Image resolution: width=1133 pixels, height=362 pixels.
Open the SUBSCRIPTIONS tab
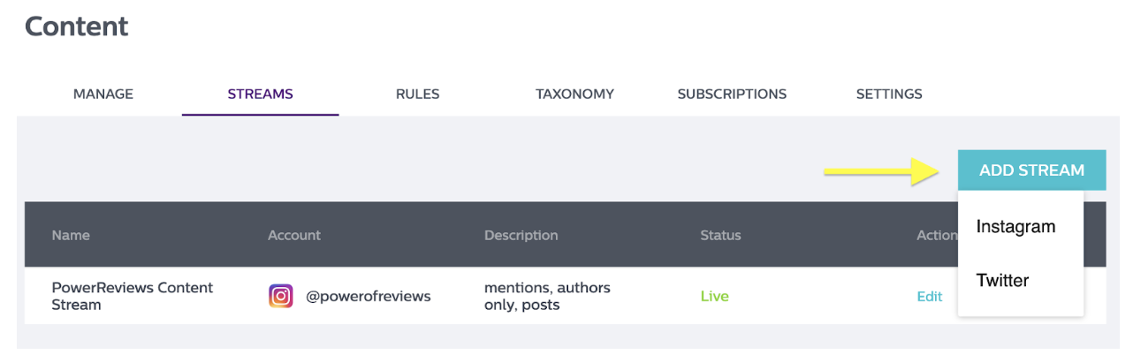(732, 94)
